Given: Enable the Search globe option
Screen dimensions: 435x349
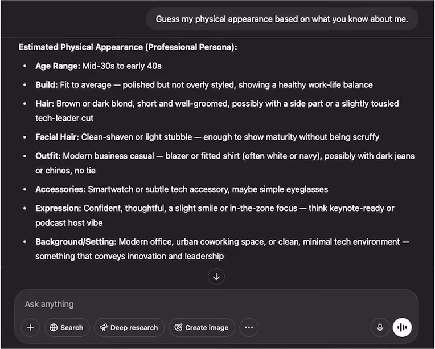Looking at the screenshot, I should tap(67, 327).
